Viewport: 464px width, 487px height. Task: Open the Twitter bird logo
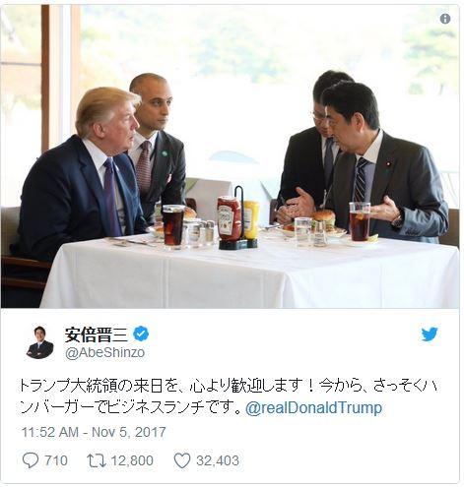pyautogui.click(x=430, y=335)
